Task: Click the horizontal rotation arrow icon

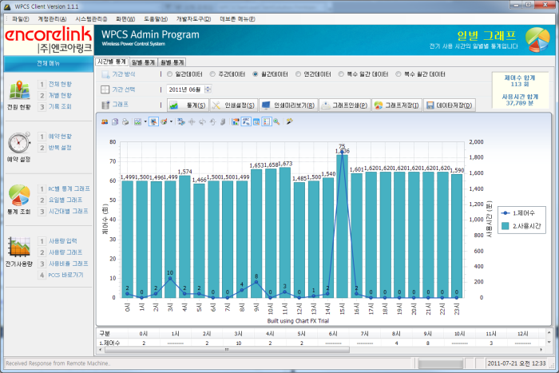Action: pos(202,122)
